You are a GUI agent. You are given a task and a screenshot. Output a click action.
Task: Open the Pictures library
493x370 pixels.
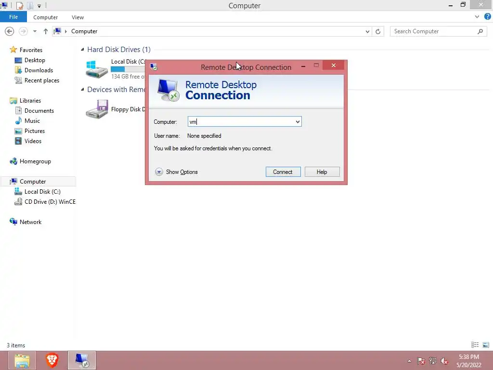pyautogui.click(x=35, y=131)
